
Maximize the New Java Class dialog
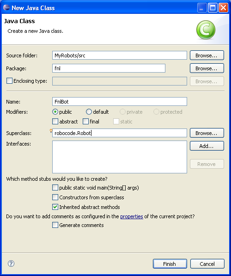[213, 8]
